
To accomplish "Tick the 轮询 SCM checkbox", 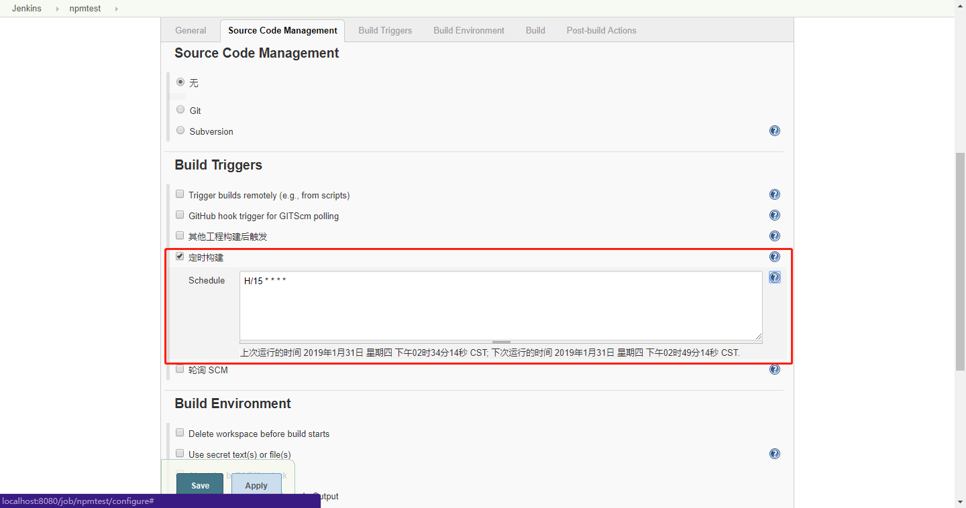I will coord(180,369).
